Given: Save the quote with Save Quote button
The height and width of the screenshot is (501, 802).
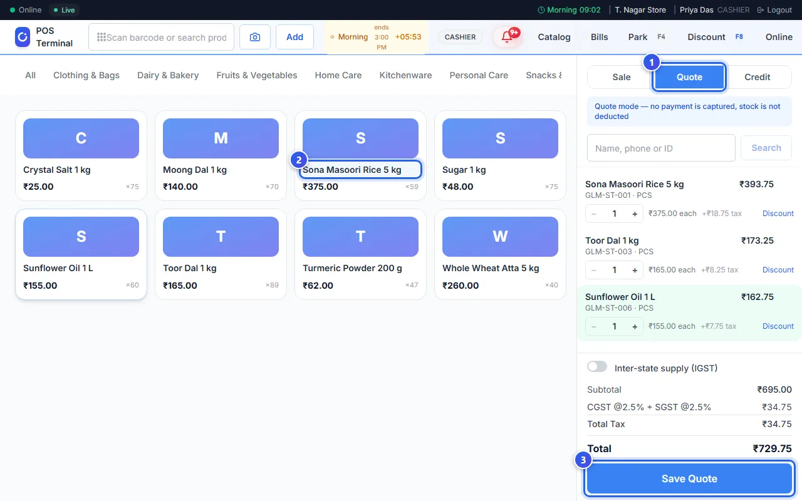Looking at the screenshot, I should pyautogui.click(x=689, y=478).
